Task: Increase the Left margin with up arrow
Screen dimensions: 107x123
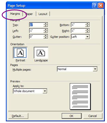Action: pyautogui.click(x=46, y=30)
